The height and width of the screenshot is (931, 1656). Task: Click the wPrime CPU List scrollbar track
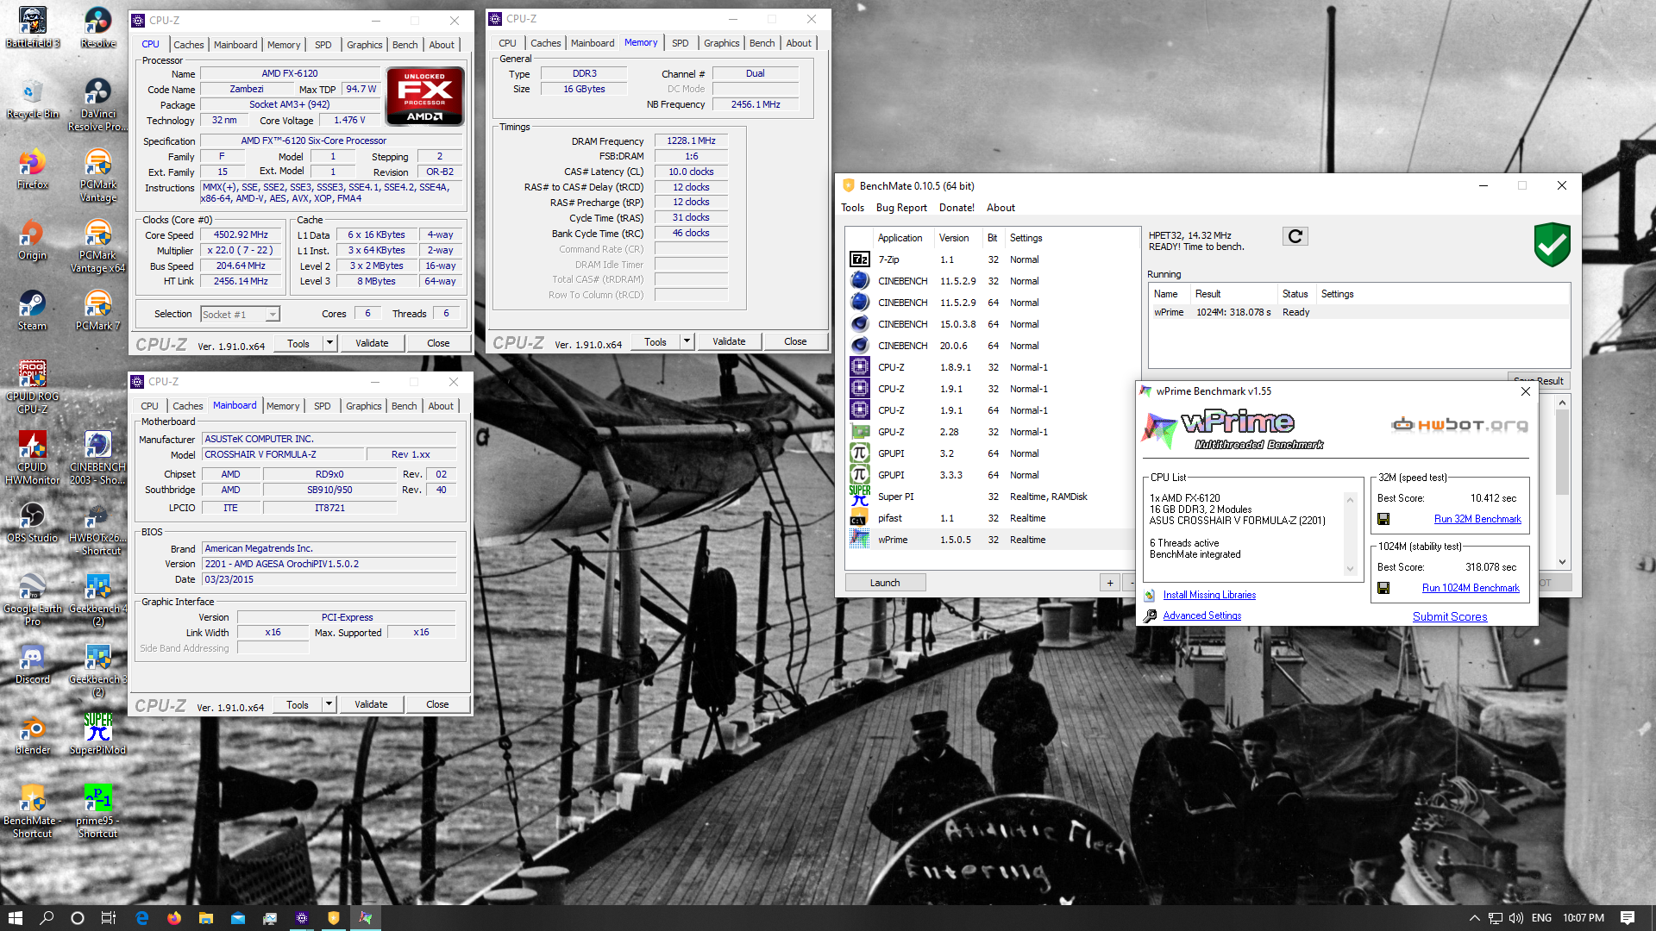pyautogui.click(x=1351, y=534)
